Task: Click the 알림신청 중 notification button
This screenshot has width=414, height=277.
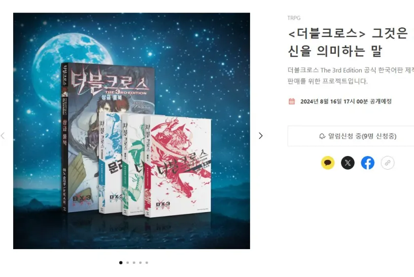Action: pos(351,136)
